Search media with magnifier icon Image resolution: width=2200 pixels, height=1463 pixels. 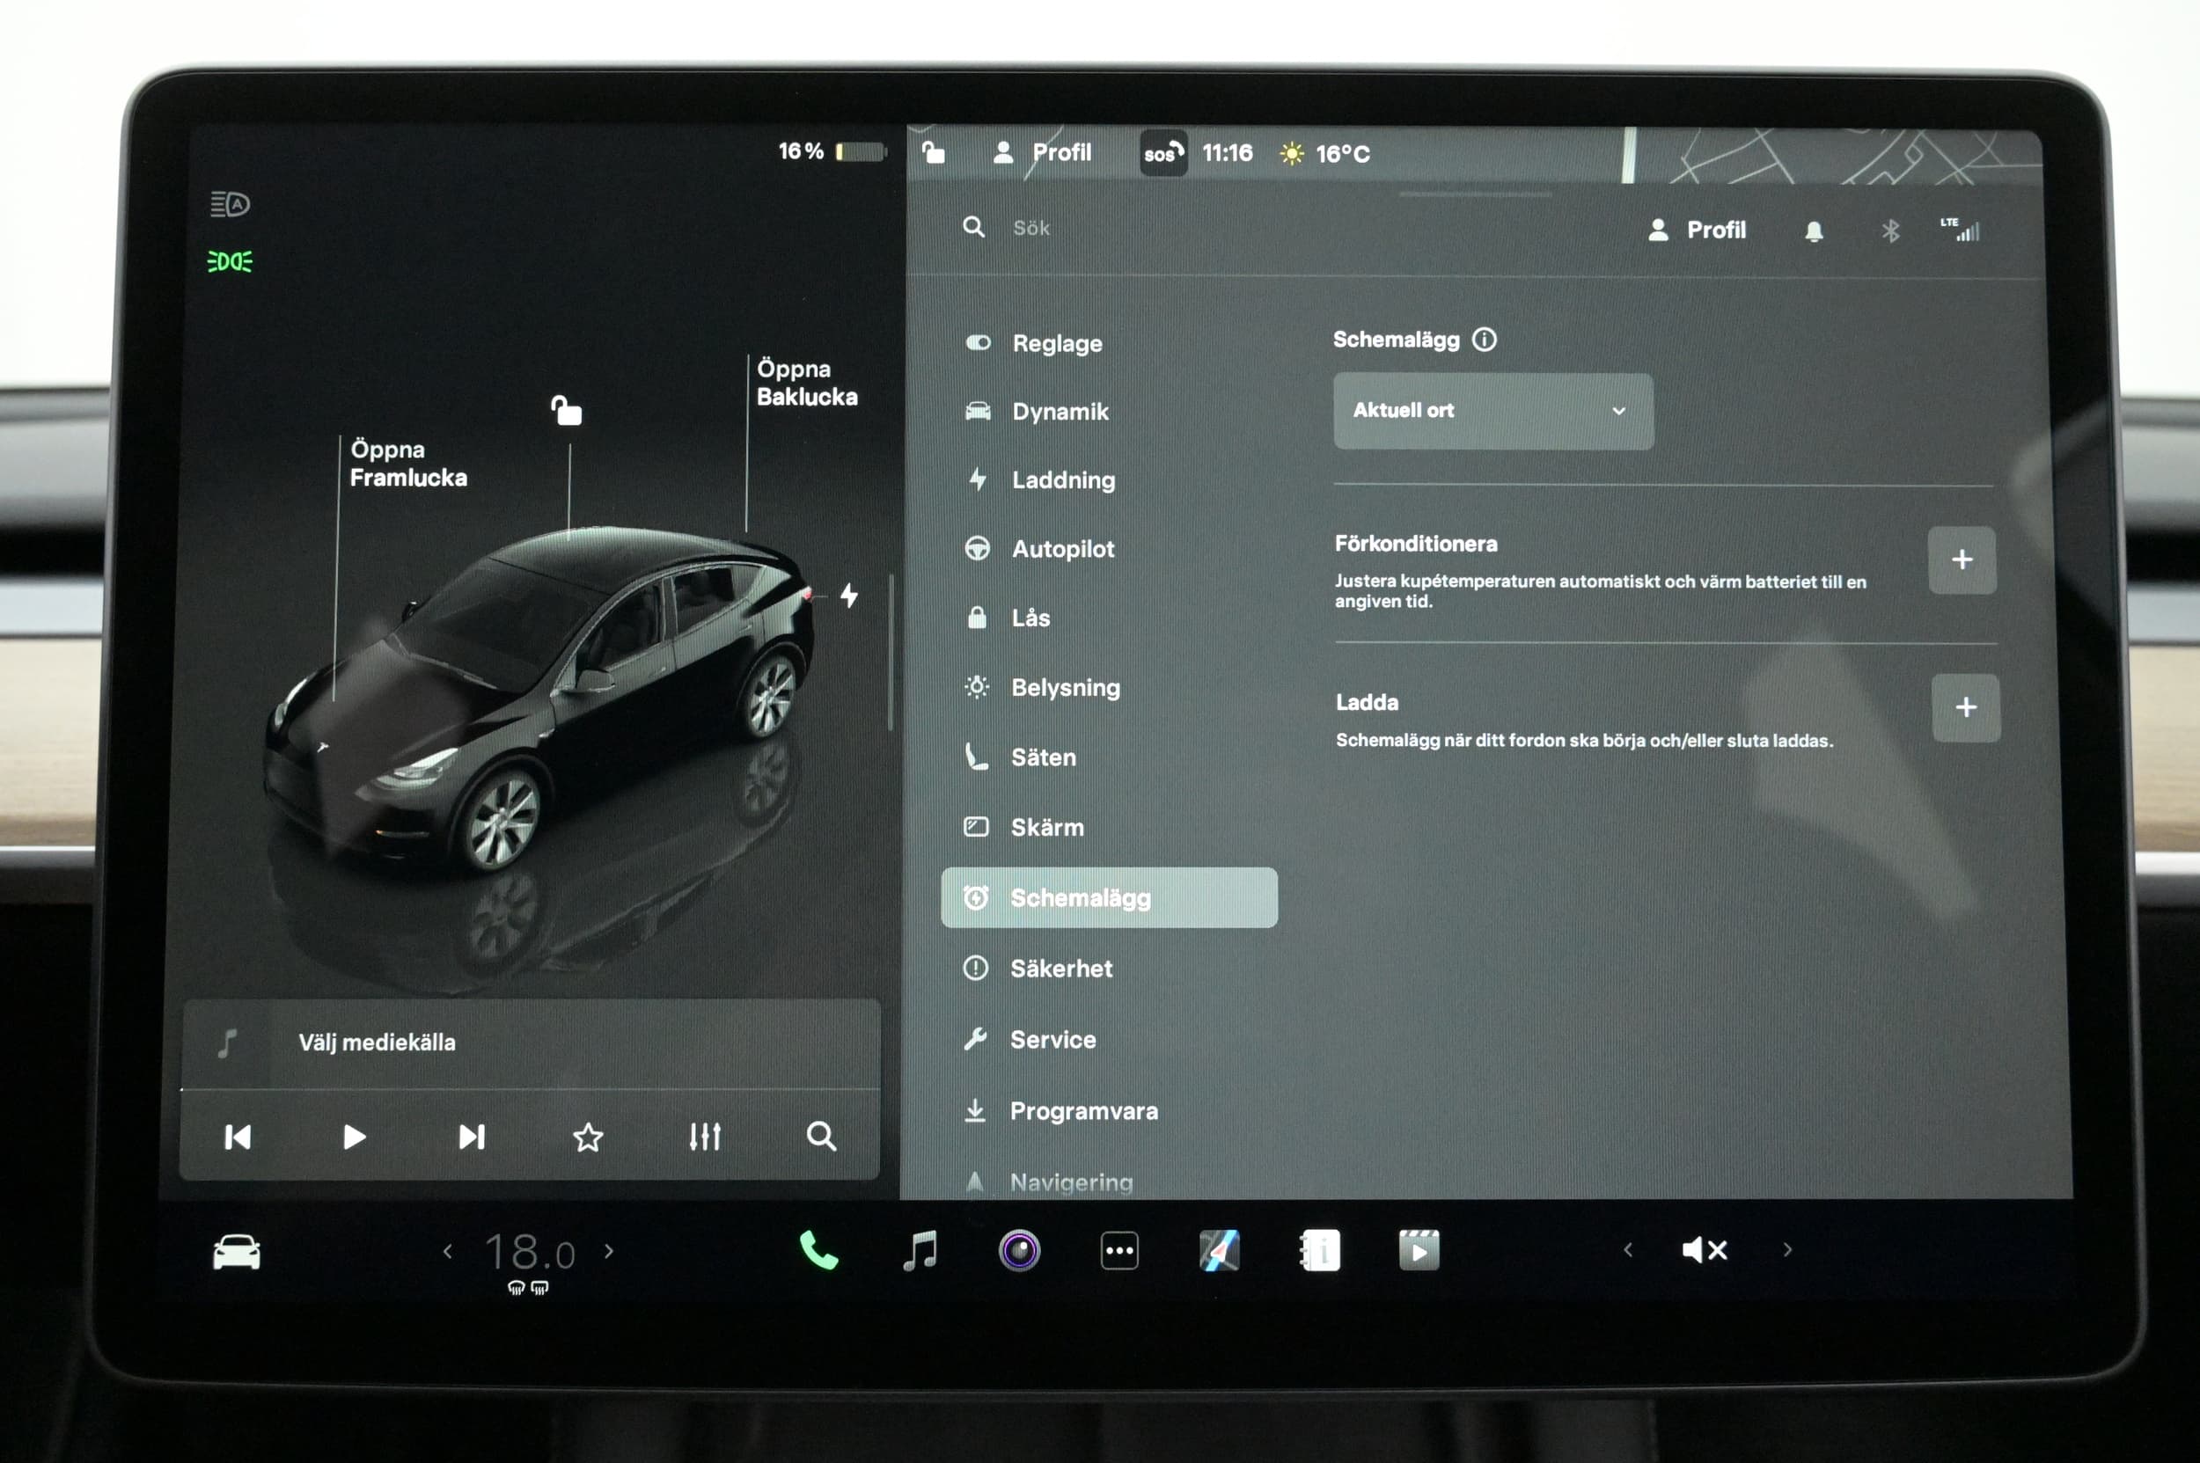[x=821, y=1137]
